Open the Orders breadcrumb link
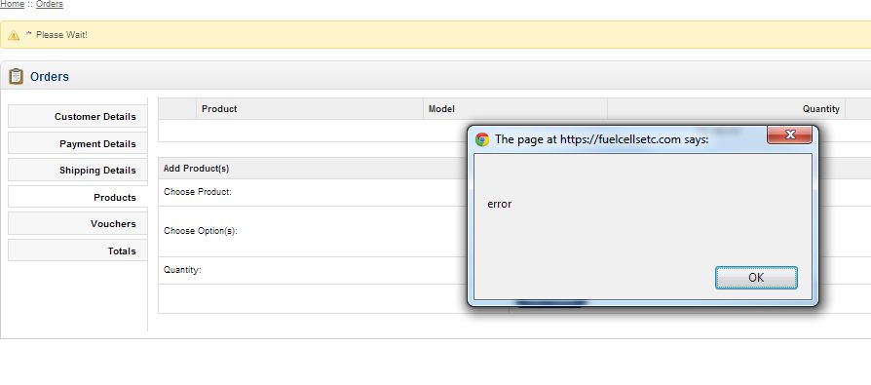Viewport: 871px width, 385px height. click(x=50, y=4)
